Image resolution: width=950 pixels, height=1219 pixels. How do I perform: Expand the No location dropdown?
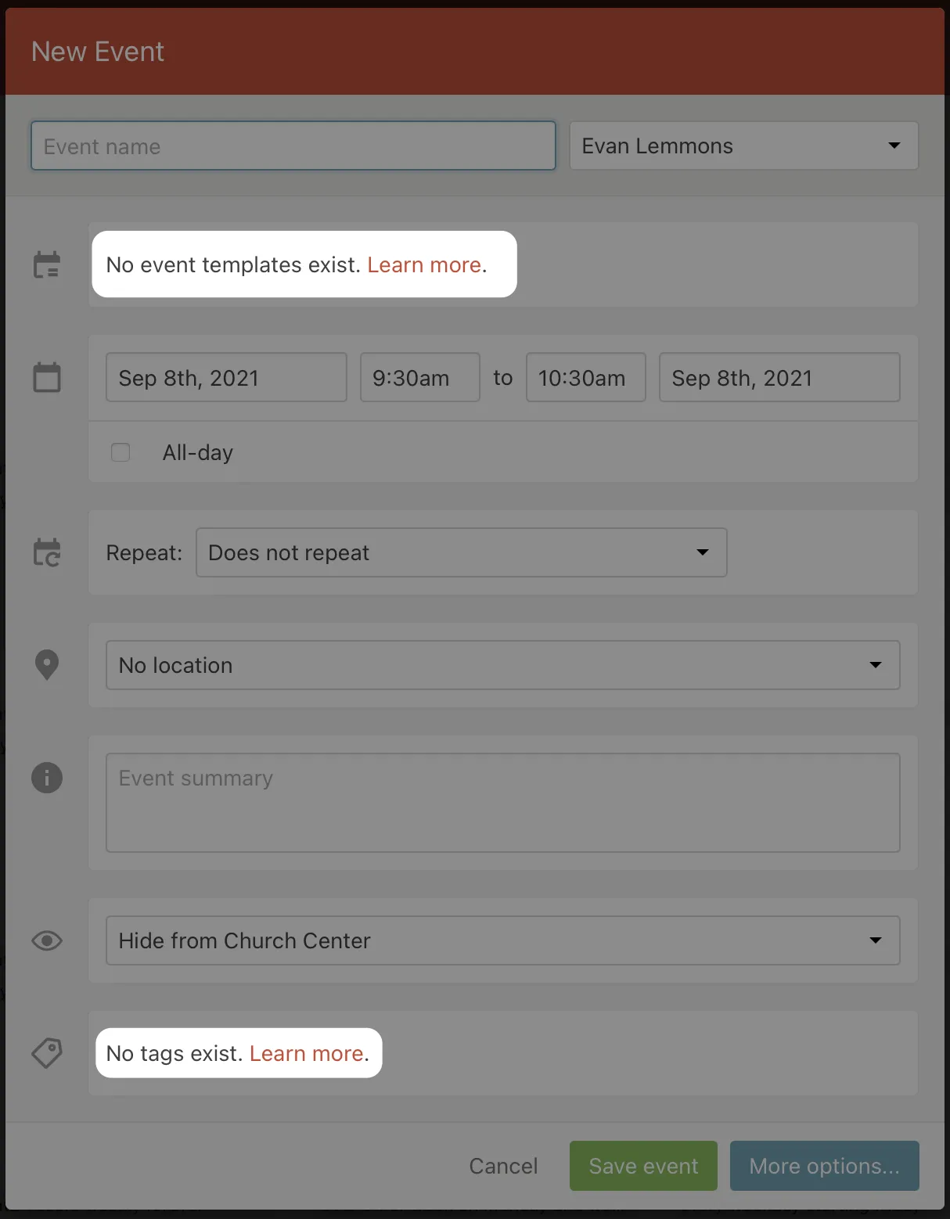click(502, 665)
